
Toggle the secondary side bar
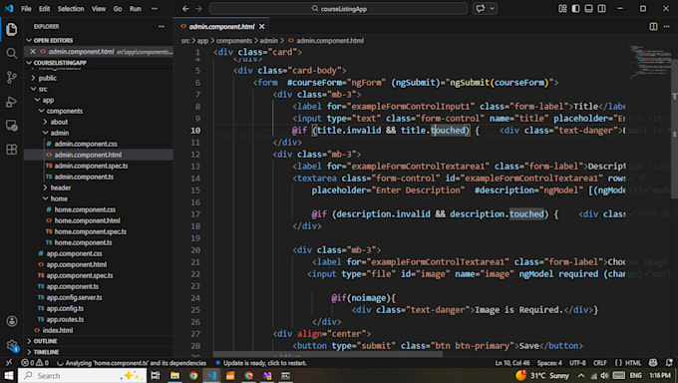point(601,9)
